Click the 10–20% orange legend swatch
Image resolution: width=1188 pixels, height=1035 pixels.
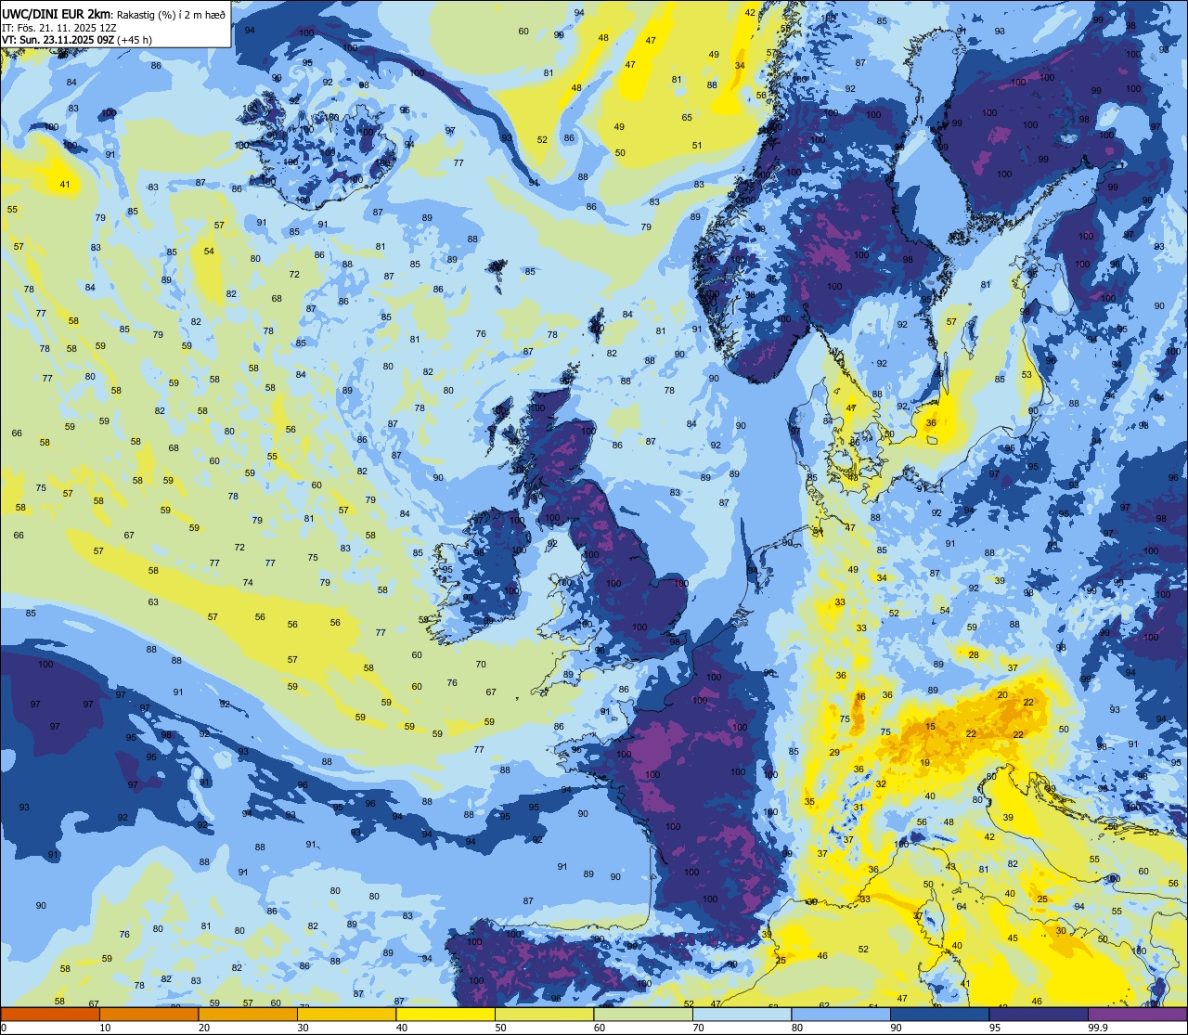tap(148, 1014)
